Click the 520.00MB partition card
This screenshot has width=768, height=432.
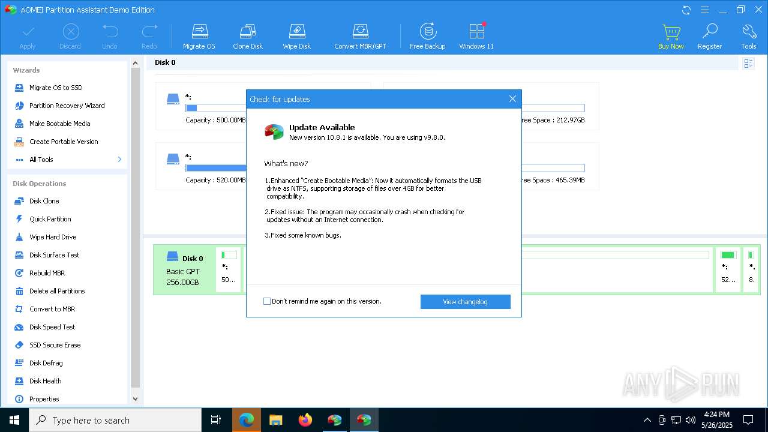tap(201, 166)
